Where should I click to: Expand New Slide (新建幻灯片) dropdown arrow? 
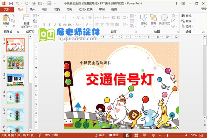coord(31,27)
